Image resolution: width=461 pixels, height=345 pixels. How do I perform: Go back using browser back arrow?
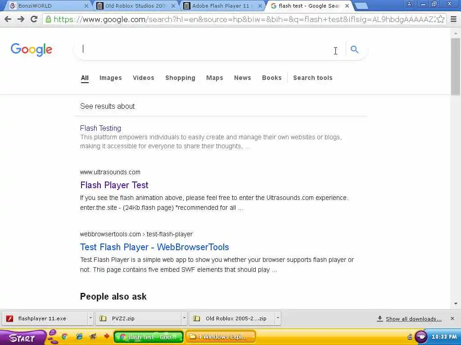pyautogui.click(x=8, y=19)
